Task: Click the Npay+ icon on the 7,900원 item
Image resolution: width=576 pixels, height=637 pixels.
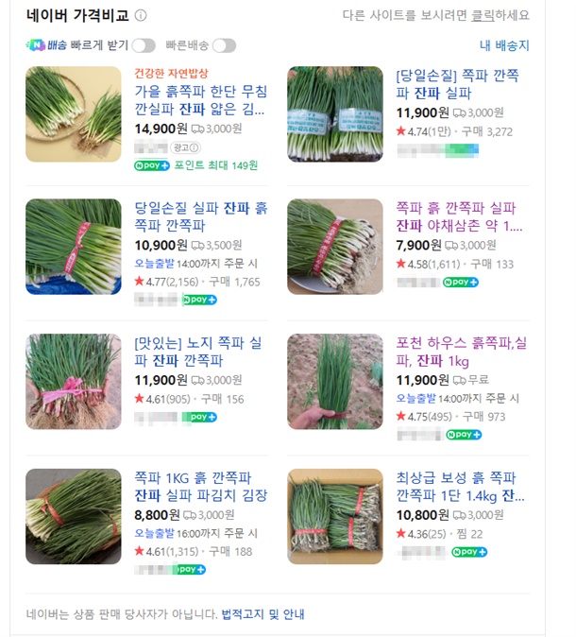Action: (462, 282)
